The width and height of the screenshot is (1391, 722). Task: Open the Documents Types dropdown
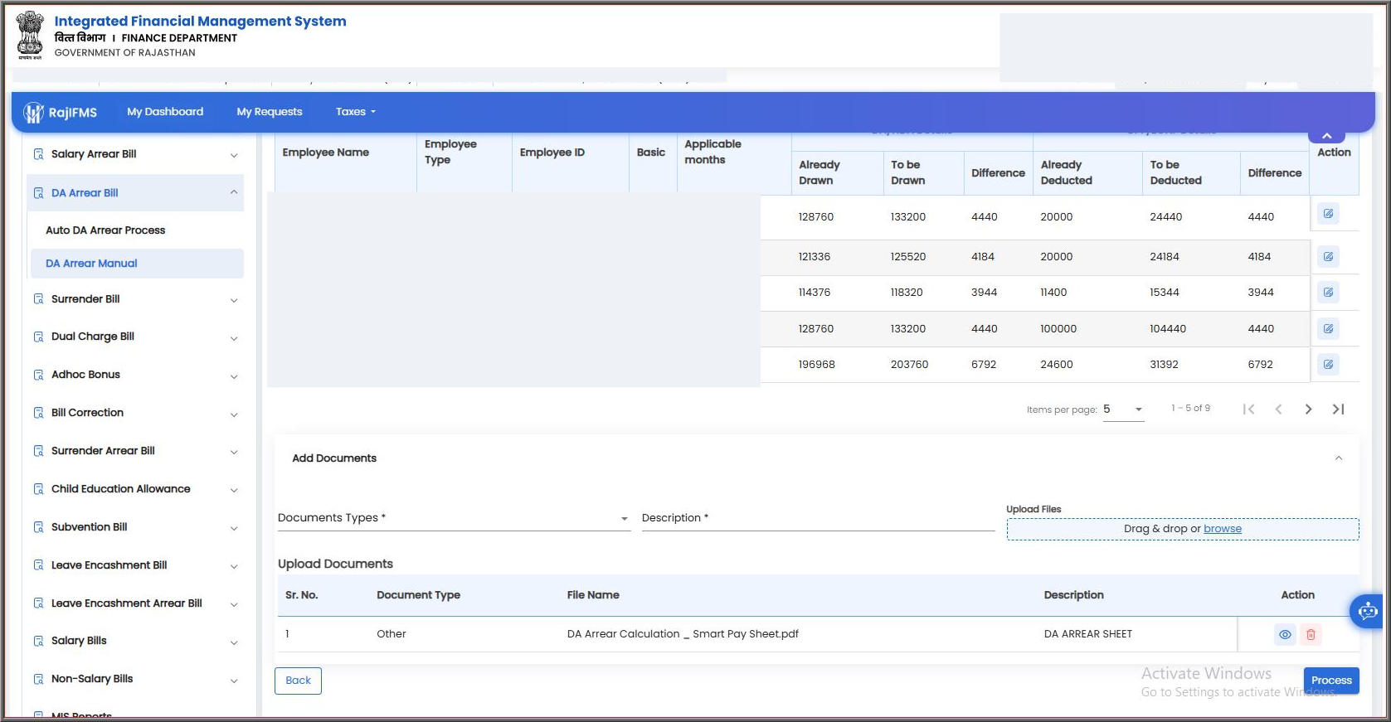(x=454, y=518)
